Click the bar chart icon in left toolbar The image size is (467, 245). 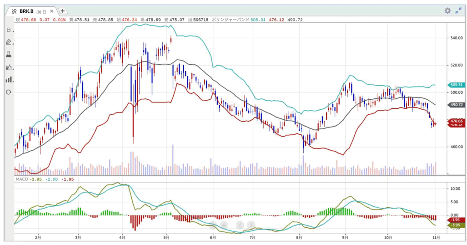(x=9, y=79)
